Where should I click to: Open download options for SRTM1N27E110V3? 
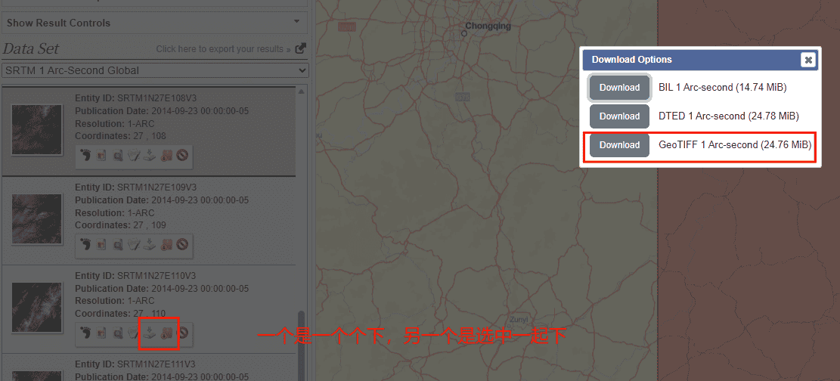click(x=150, y=333)
